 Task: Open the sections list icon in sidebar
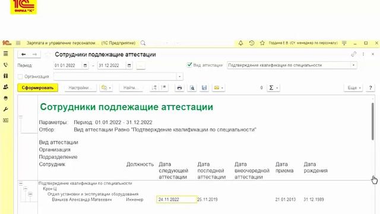point(5,53)
